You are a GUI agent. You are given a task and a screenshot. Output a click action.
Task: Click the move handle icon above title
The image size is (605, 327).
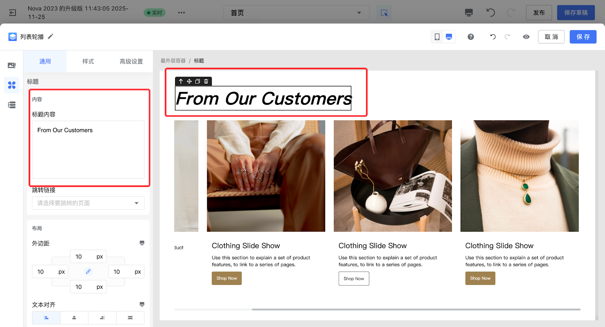point(189,81)
